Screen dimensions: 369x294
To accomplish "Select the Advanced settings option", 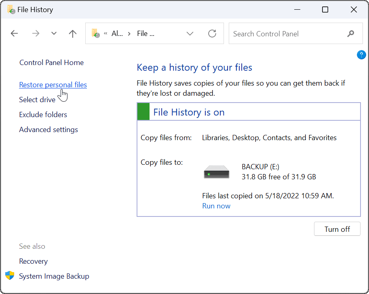I will [48, 129].
